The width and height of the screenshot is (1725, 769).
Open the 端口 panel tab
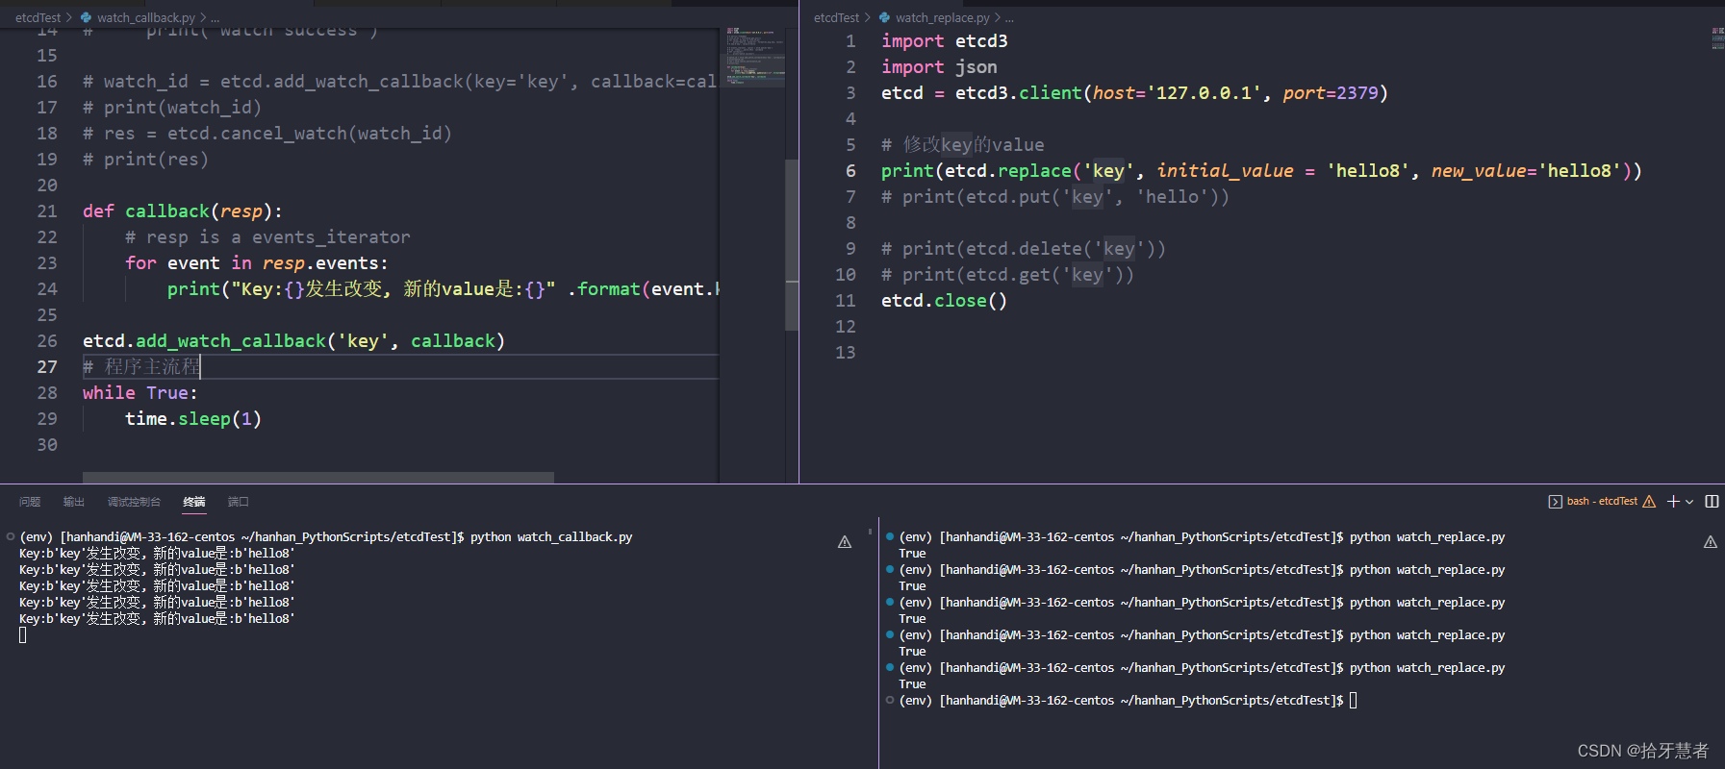[x=238, y=502]
